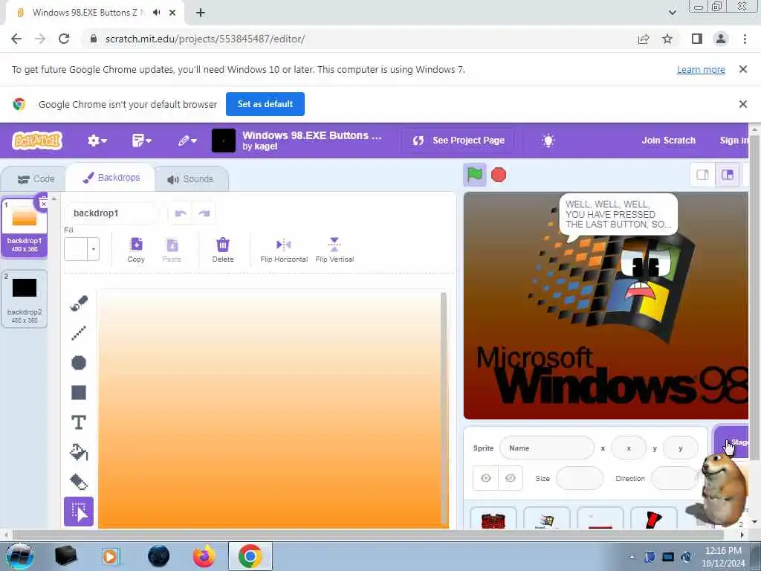
Task: Switch to the Code tab
Action: tap(36, 179)
